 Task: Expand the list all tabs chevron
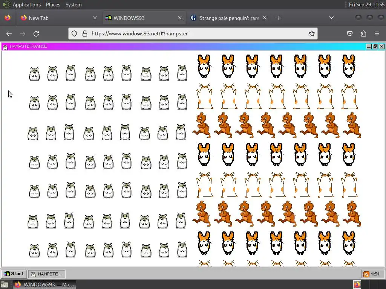click(331, 18)
